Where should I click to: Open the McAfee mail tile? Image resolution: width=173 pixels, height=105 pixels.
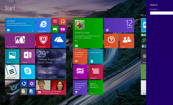tap(20, 25)
